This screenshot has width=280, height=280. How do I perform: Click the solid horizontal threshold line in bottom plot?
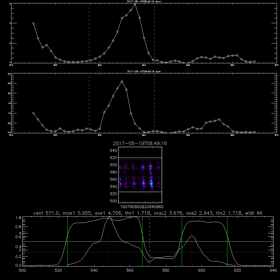(x=148, y=241)
